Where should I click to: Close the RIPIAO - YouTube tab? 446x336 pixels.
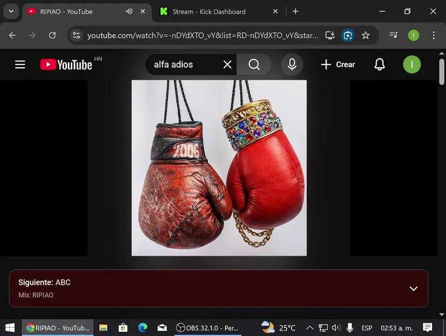[143, 11]
